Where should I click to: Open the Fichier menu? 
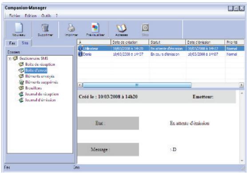pos(15,16)
